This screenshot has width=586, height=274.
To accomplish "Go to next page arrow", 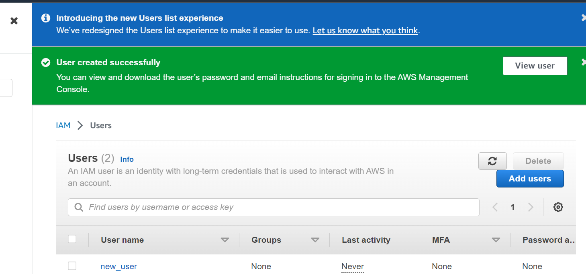I will coord(531,207).
